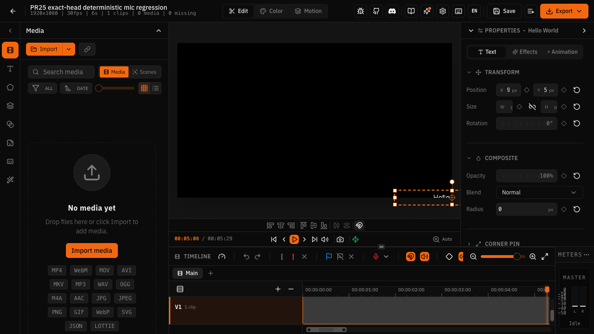Expand the CORNER PIN section
The image size is (594, 334).
click(x=469, y=244)
